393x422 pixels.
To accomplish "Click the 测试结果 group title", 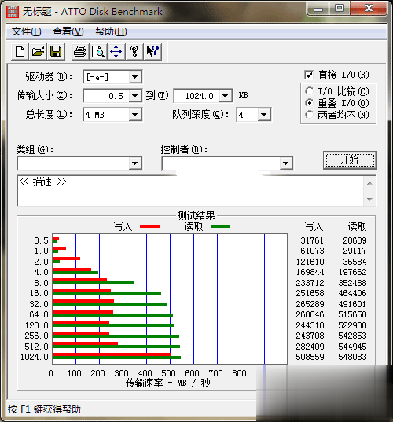I will coord(196,215).
